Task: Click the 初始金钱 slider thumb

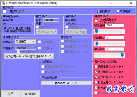Action: point(97,31)
